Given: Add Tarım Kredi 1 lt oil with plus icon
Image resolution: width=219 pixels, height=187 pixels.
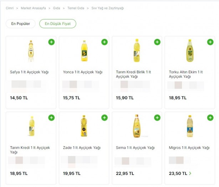Looking at the screenshot, I should point(51,117).
